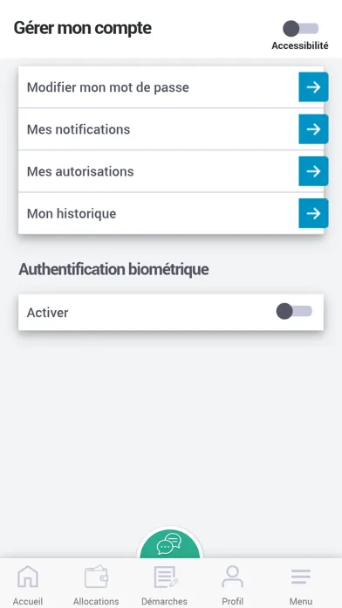Select the Mon historique row
This screenshot has height=608, width=342.
pyautogui.click(x=171, y=213)
